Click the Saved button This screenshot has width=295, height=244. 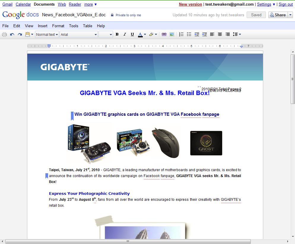pyautogui.click(x=256, y=15)
